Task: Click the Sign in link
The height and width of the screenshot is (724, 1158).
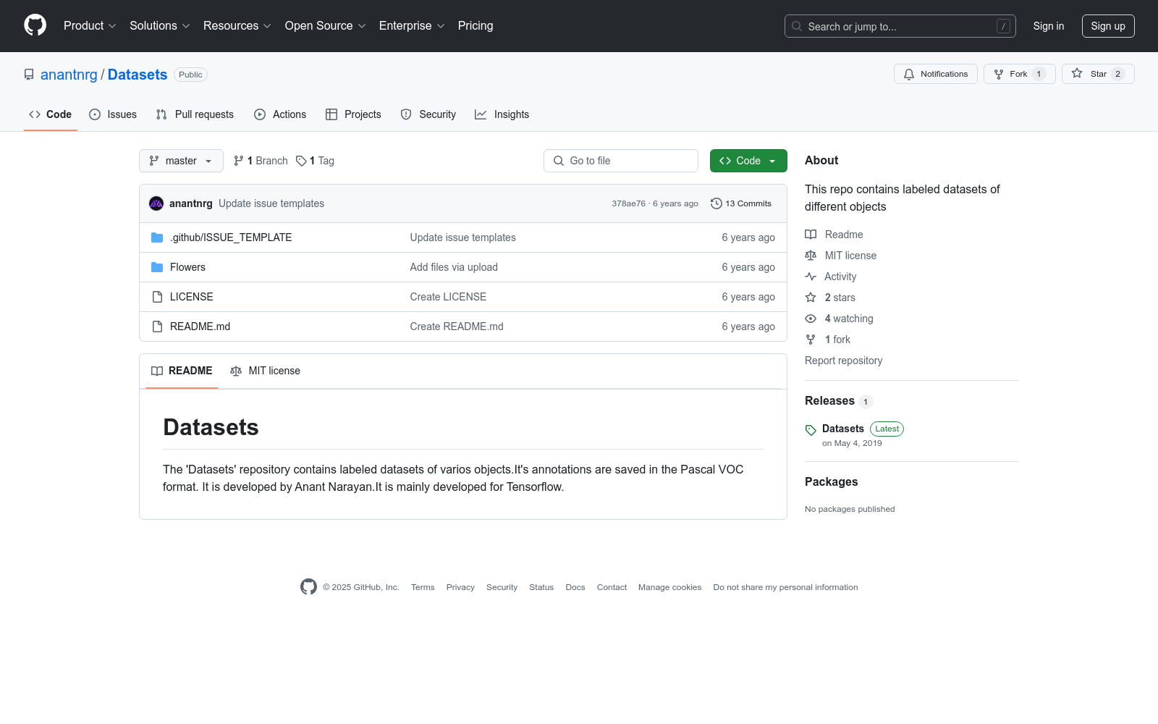Action: 1049,26
